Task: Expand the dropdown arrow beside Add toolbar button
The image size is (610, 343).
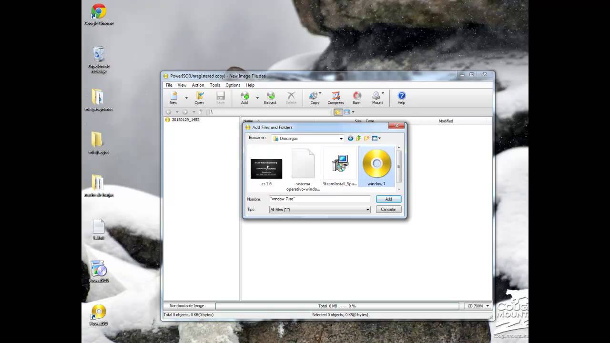Action: pyautogui.click(x=257, y=98)
